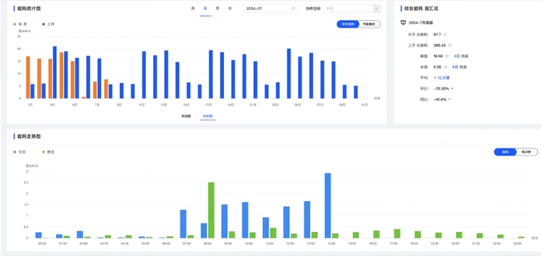The width and height of the screenshot is (541, 256).
Task: Toggle the green 昨日 legend marker
Action: coord(43,152)
